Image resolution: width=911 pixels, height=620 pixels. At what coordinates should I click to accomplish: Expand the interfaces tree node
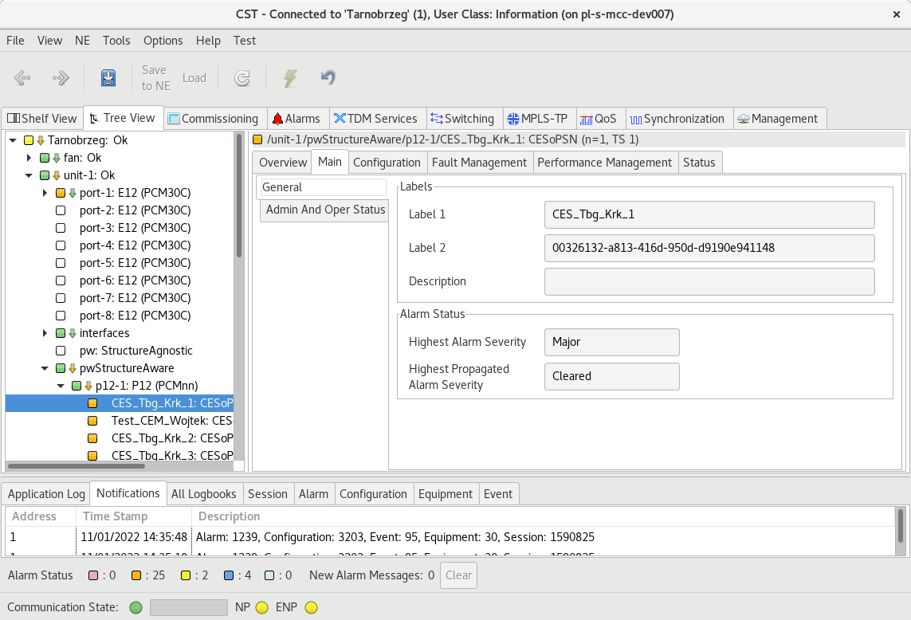45,333
